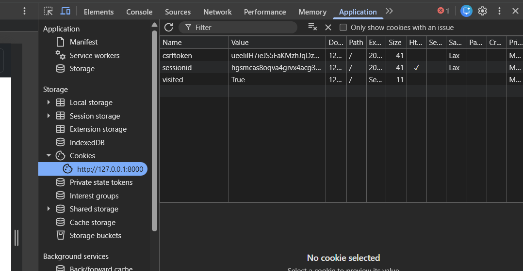Open DevTools settings gear

[x=482, y=11]
